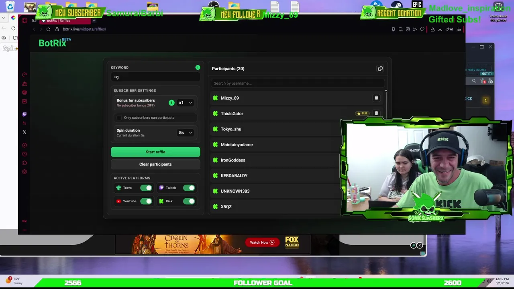The width and height of the screenshot is (514, 289).
Task: Toggle the Twitch platform switch
Action: pos(189,188)
